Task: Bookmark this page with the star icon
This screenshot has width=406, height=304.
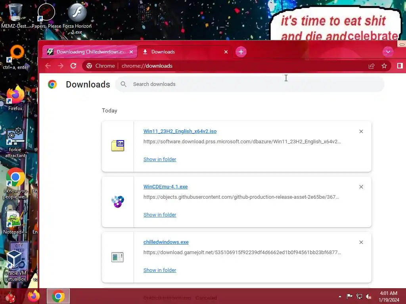Action: click(384, 66)
